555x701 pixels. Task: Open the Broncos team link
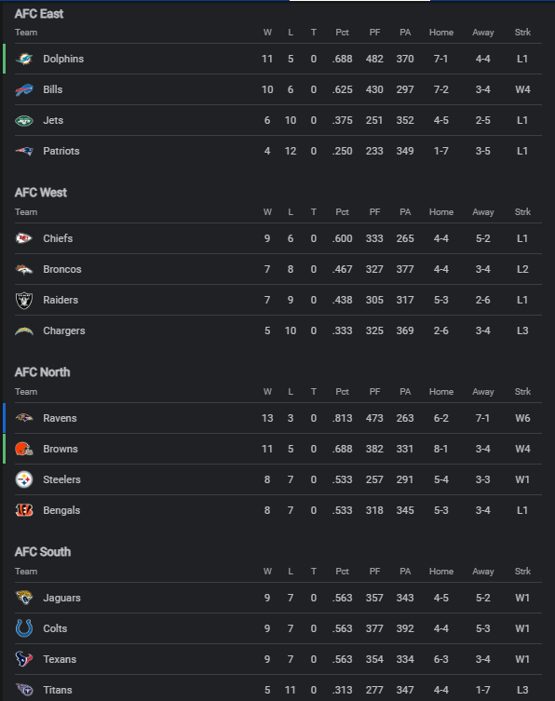coord(62,270)
